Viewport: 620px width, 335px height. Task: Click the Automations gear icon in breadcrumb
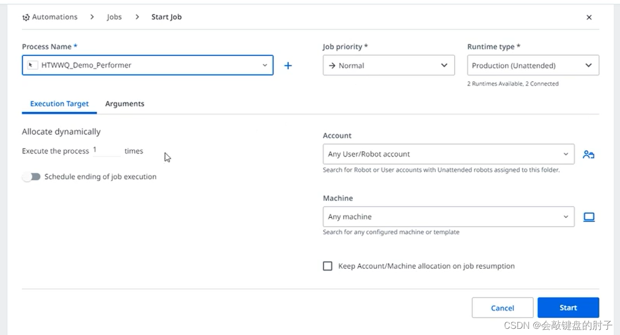click(26, 17)
